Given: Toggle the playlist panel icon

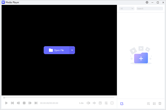Looking at the screenshot, I should (x=106, y=103).
